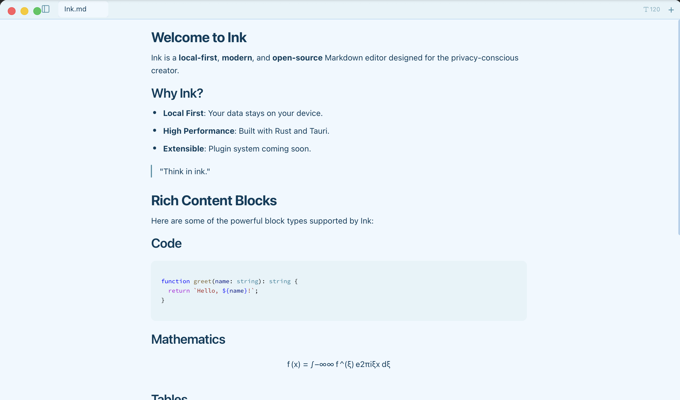Image resolution: width=680 pixels, height=400 pixels.
Task: Maximize the window with the green button
Action: coord(37,11)
